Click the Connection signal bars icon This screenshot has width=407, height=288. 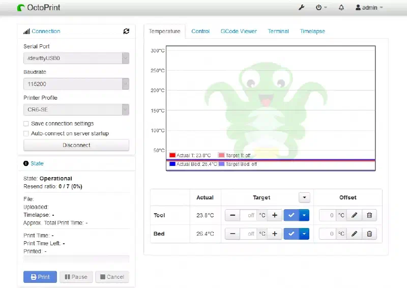(x=26, y=32)
